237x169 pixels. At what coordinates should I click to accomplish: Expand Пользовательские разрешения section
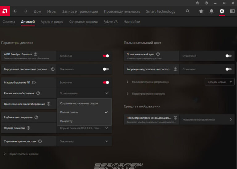127,82
